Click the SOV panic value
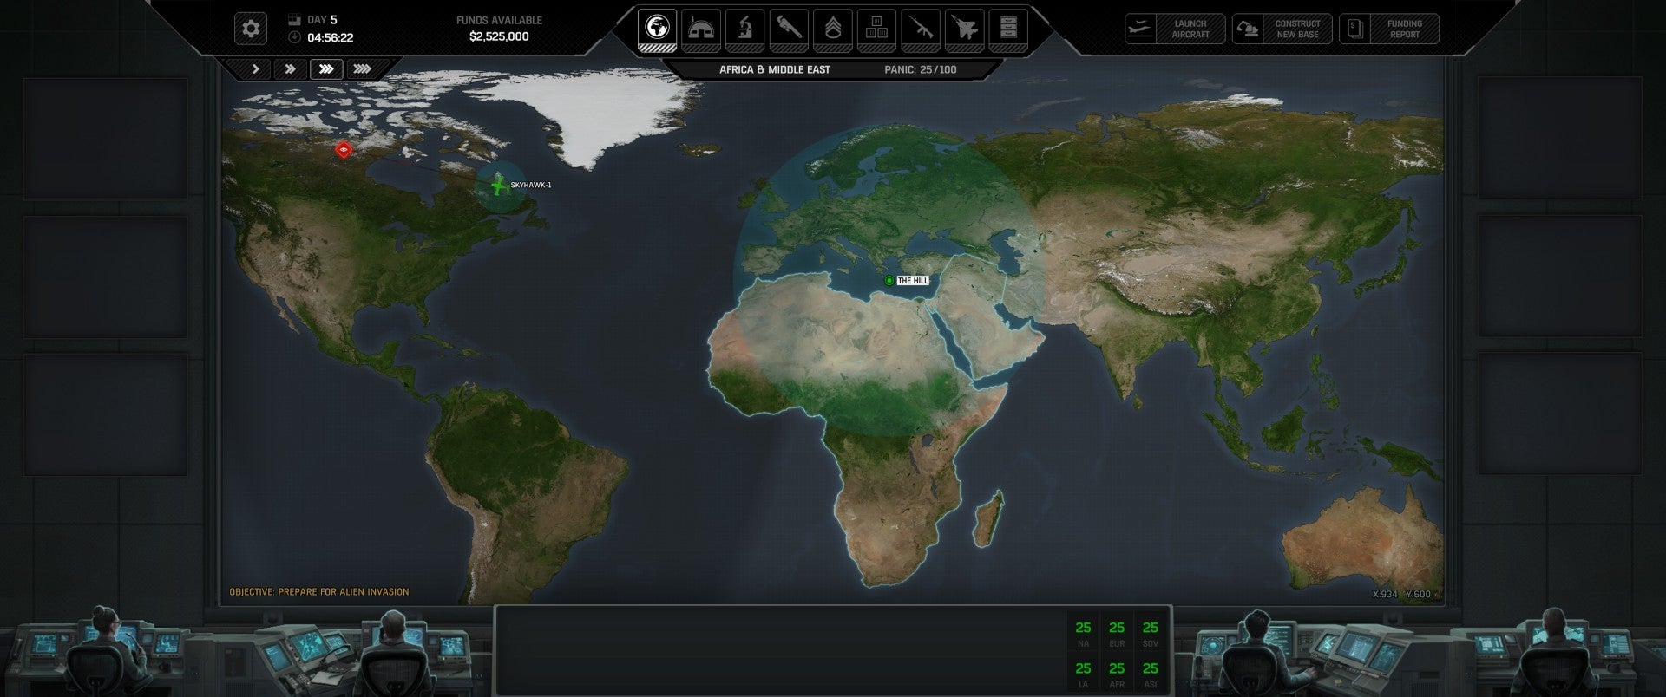Viewport: 1666px width, 697px height. click(1151, 628)
